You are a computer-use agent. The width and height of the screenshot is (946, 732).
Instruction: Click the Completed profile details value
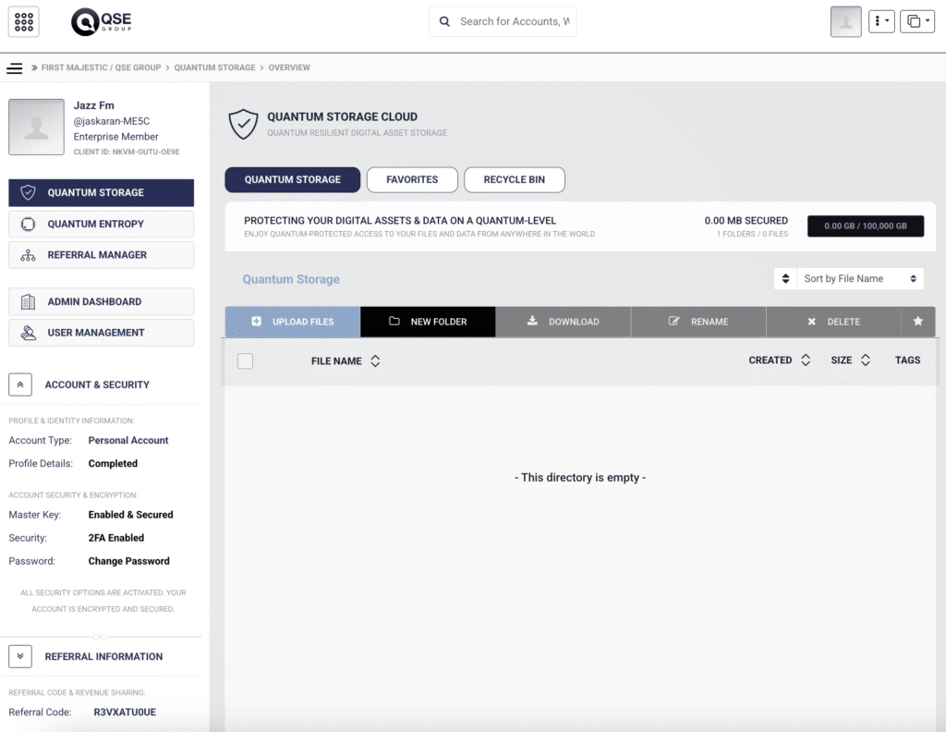click(x=113, y=463)
